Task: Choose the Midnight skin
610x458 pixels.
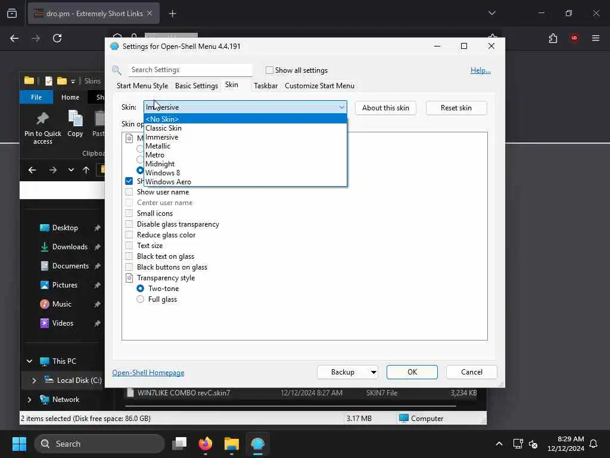Action: [x=245, y=163]
